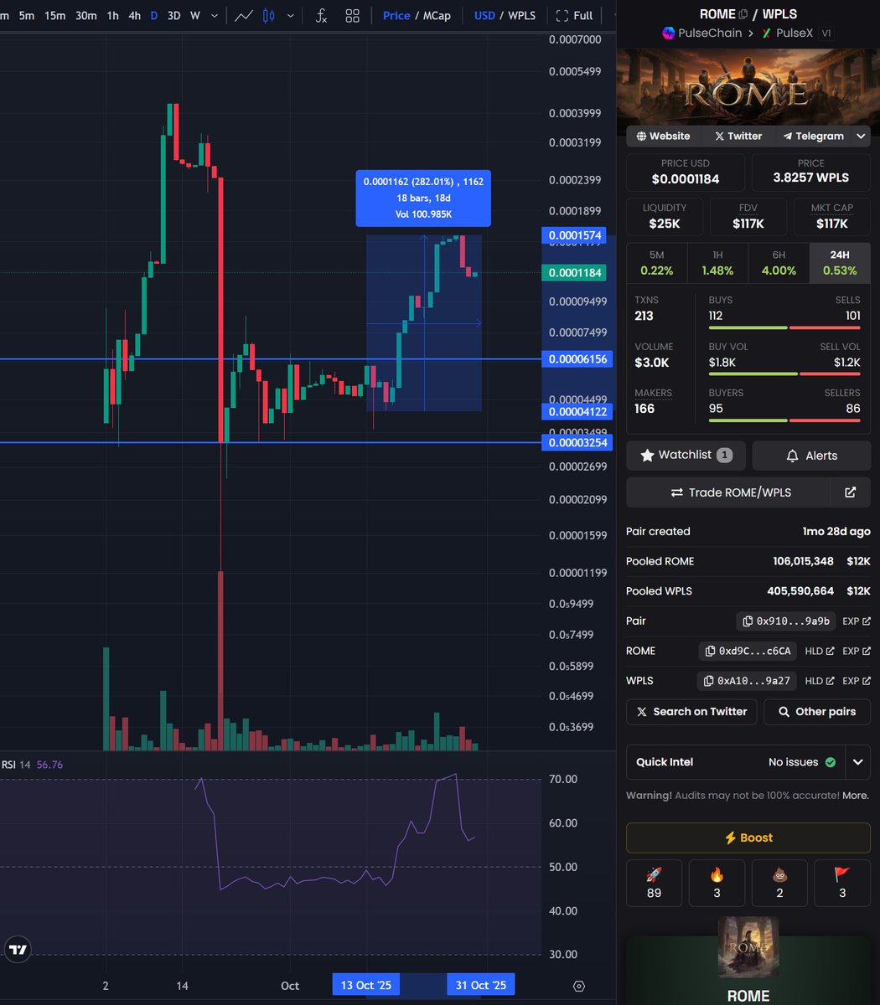Toggle chart to Price view
Viewport: 880px width, 1005px height.
396,15
